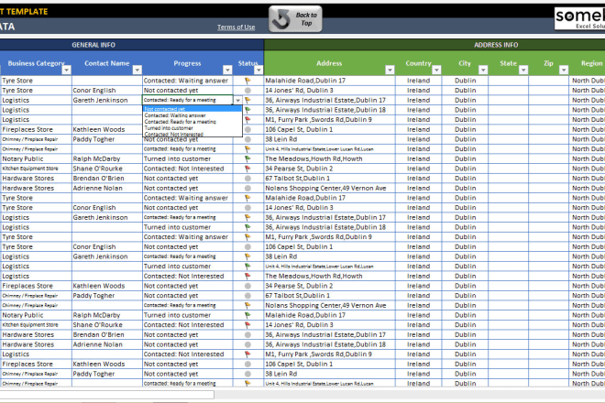Open the State column filter dropdown
The width and height of the screenshot is (605, 403).
pyautogui.click(x=523, y=70)
